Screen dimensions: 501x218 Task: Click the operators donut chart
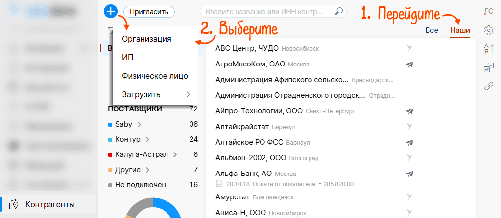[x=153, y=208]
